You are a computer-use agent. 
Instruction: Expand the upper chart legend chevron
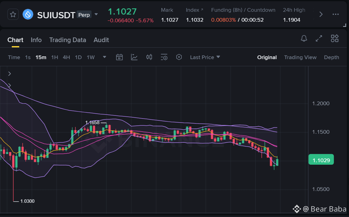click(x=10, y=73)
